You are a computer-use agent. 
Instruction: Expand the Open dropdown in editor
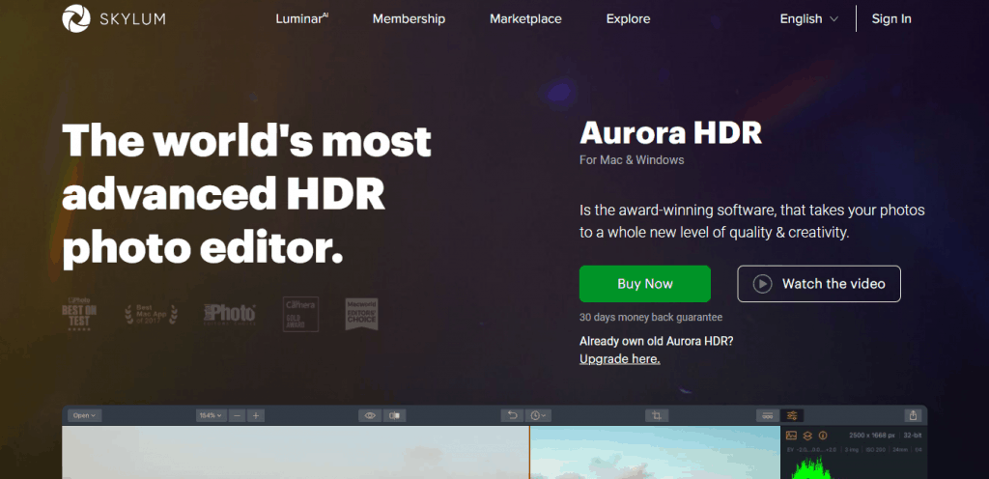[84, 415]
